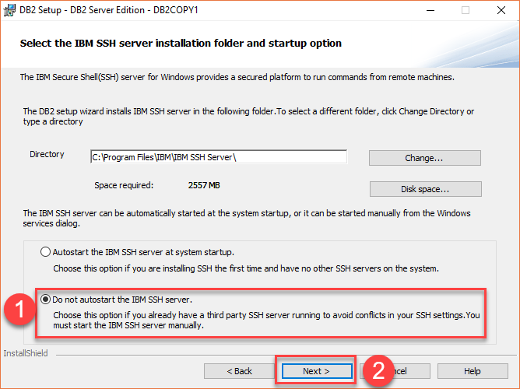This screenshot has width=520, height=389.
Task: Click the DB2 Setup title bar icon
Action: coord(9,10)
